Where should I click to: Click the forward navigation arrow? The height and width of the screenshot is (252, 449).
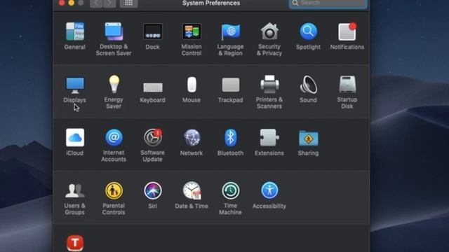(109, 3)
